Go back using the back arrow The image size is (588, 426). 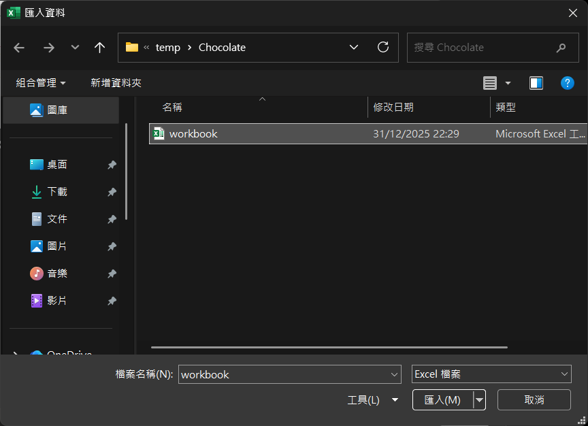tap(19, 48)
